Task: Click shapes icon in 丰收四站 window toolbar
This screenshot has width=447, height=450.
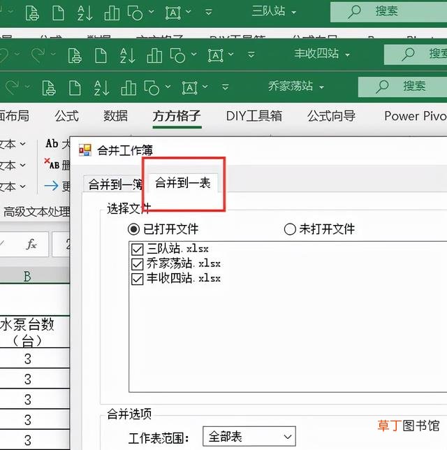Action: [177, 55]
